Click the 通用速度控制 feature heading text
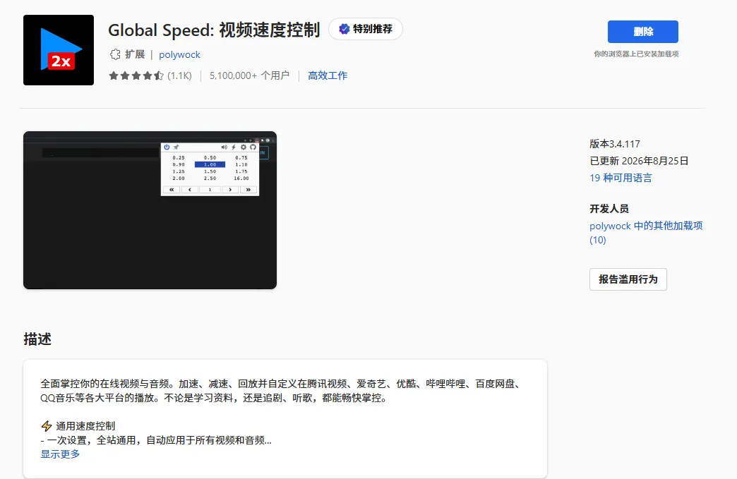The image size is (737, 479). pos(85,426)
